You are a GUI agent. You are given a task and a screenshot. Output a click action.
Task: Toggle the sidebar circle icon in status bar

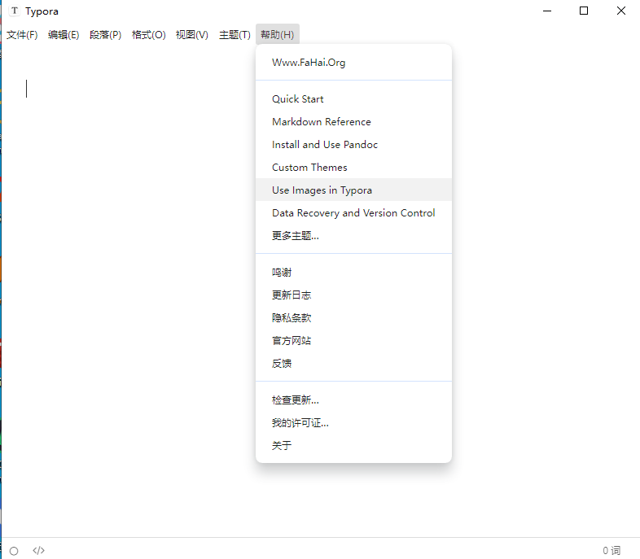[x=14, y=551]
